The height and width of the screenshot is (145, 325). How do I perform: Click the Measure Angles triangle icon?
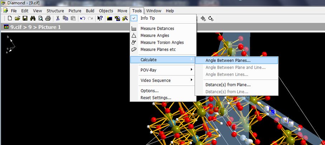click(134, 35)
